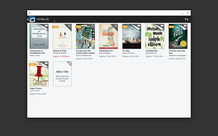Image resolution: width=218 pixels, height=136 pixels.
Task: Click ebook icon on If I Stay cover
Action: [x=139, y=26]
